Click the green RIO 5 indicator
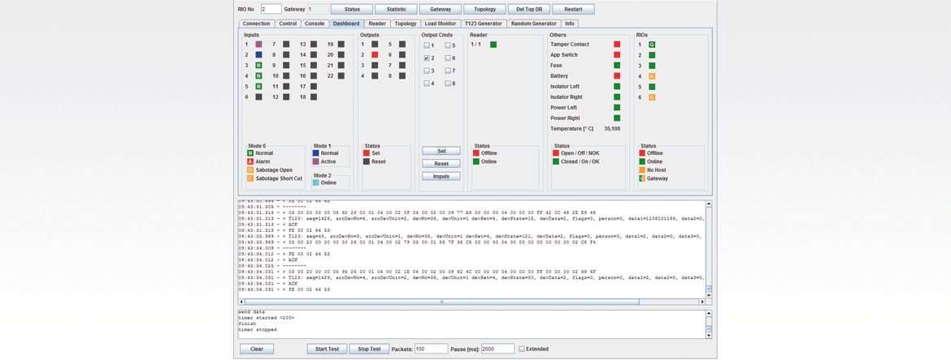This screenshot has width=951, height=360. click(652, 87)
